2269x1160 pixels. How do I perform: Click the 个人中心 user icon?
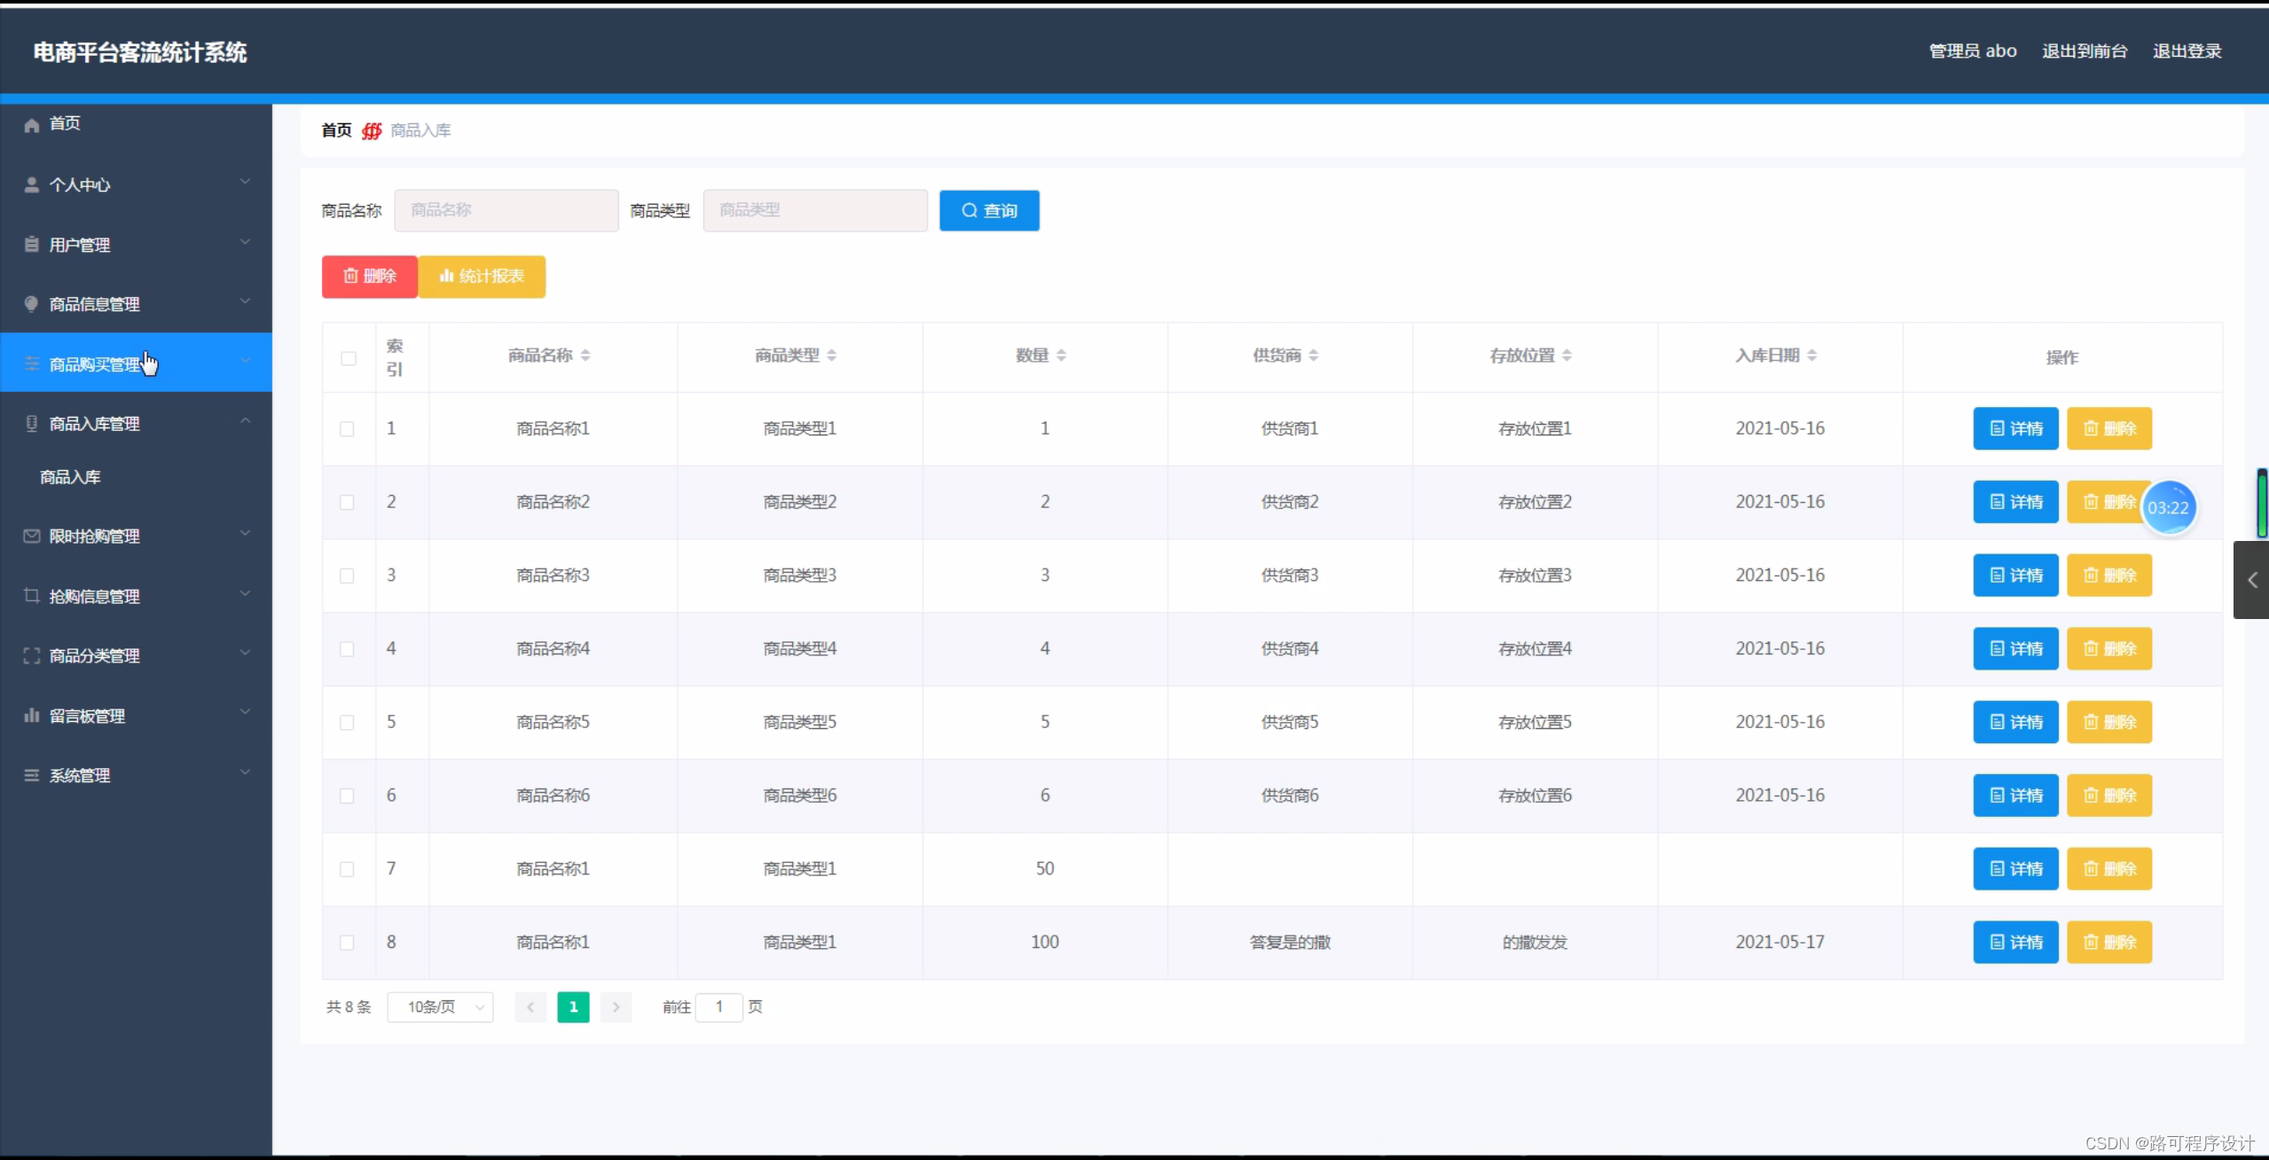(32, 184)
